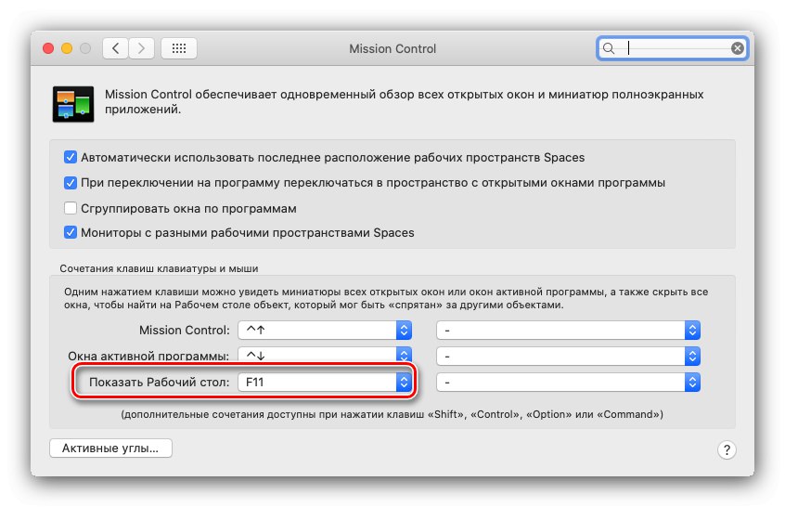Open Show Desktop F11 keyboard dropdown
The image size is (785, 507).
click(325, 383)
